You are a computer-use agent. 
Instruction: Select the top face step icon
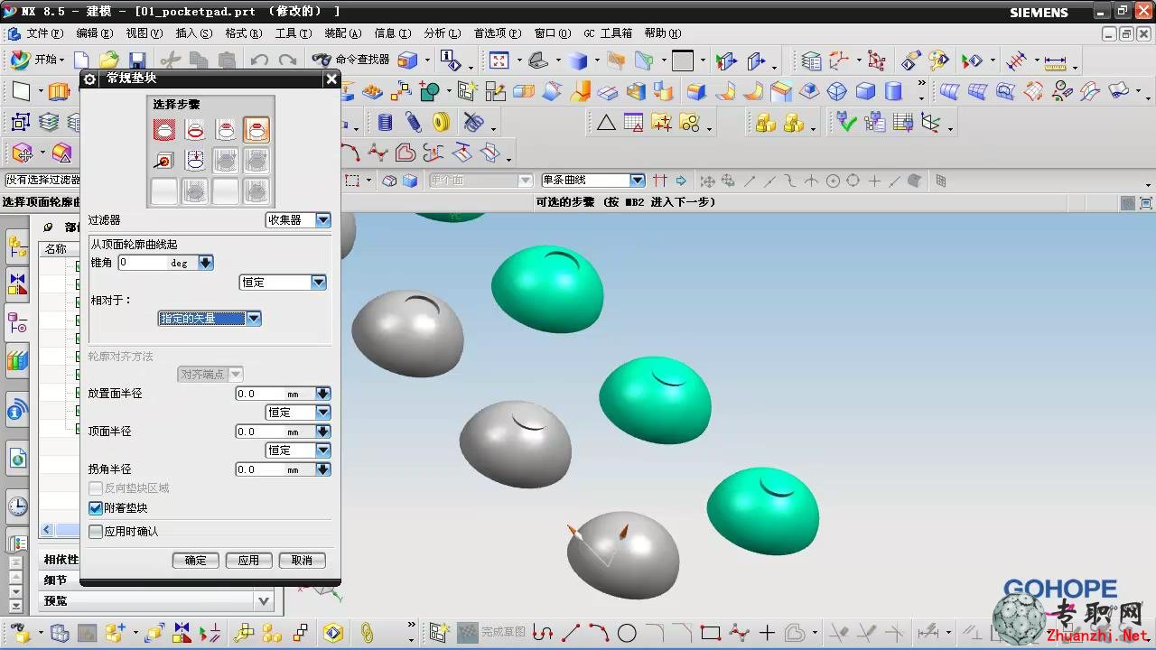pyautogui.click(x=226, y=130)
